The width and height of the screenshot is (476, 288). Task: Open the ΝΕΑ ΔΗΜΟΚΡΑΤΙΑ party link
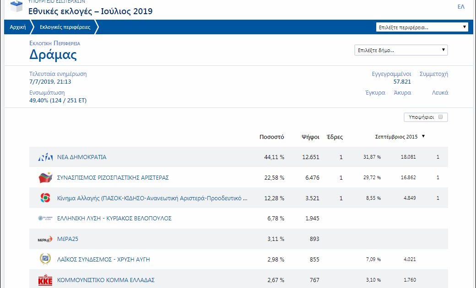point(81,157)
